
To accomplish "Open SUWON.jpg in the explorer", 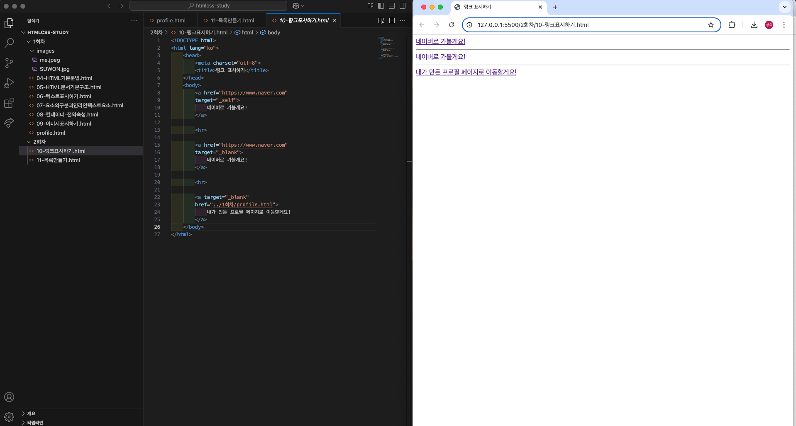I will tap(81, 69).
